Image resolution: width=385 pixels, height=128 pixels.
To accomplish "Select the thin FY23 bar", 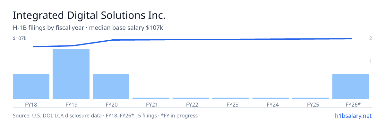I will click(x=231, y=98).
